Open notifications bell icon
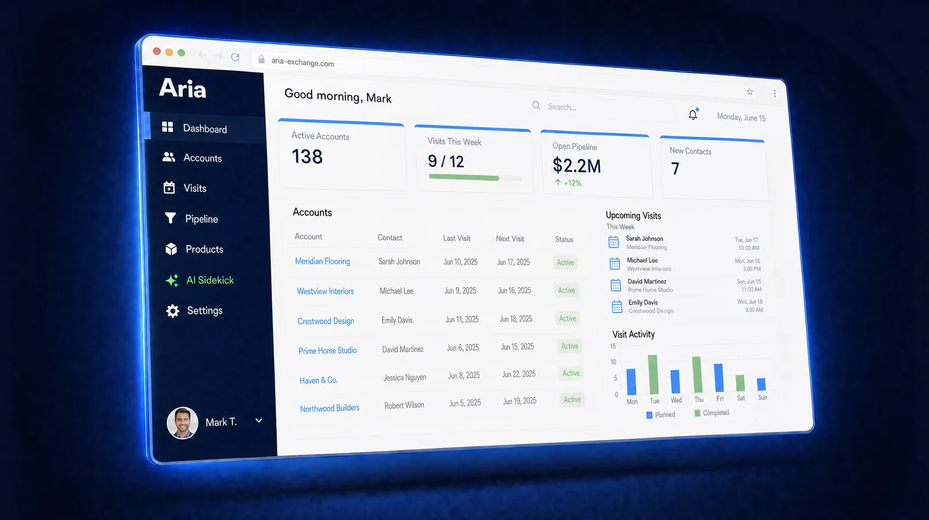Viewport: 929px width, 520px height. 693,114
